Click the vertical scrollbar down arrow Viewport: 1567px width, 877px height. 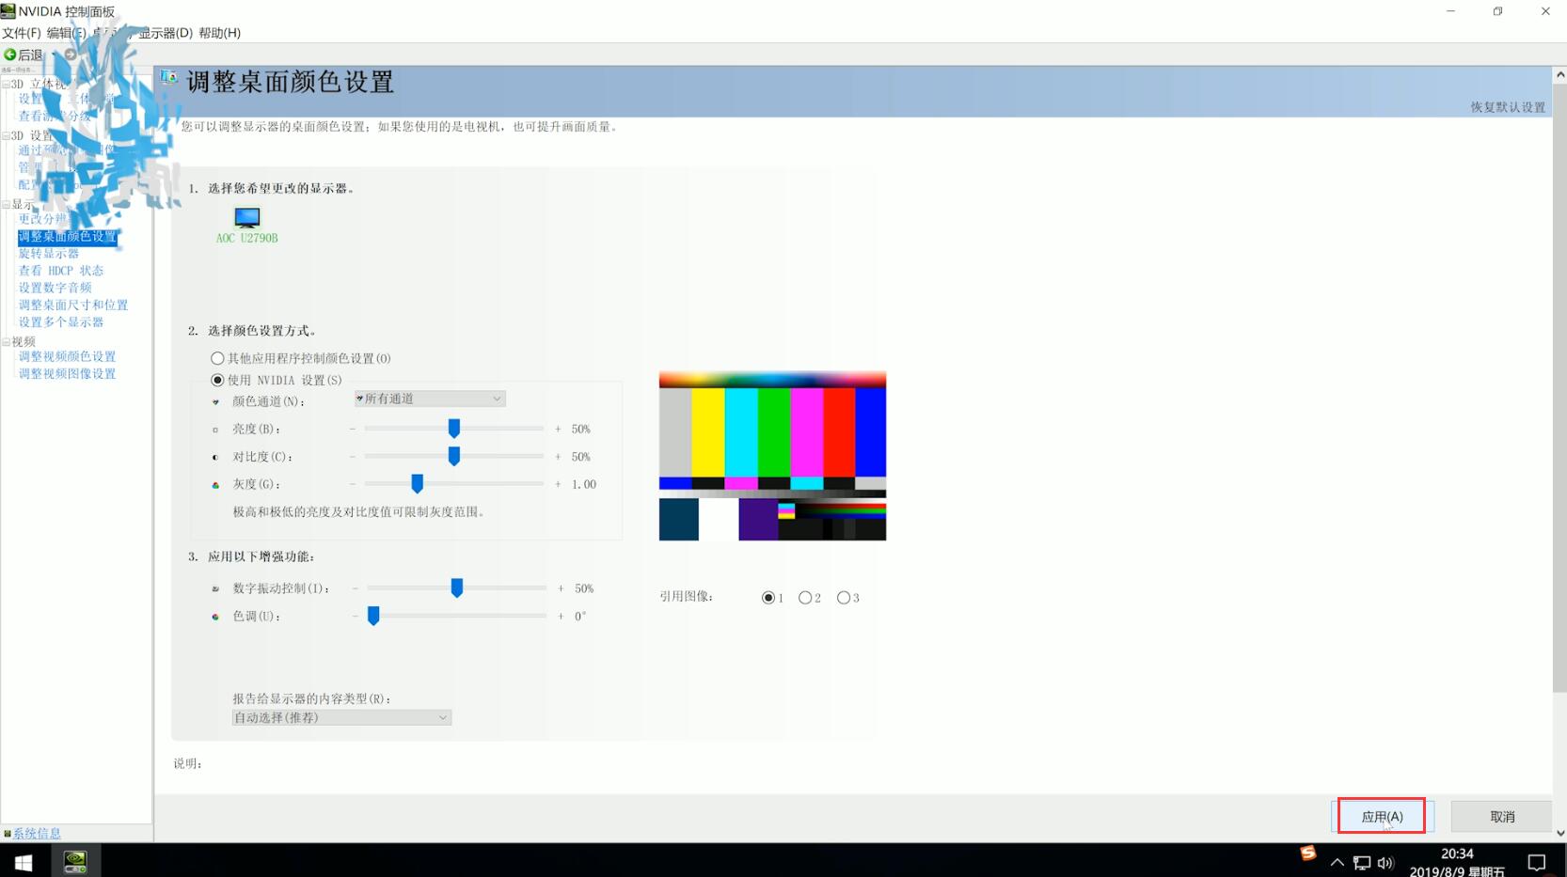click(x=1560, y=833)
